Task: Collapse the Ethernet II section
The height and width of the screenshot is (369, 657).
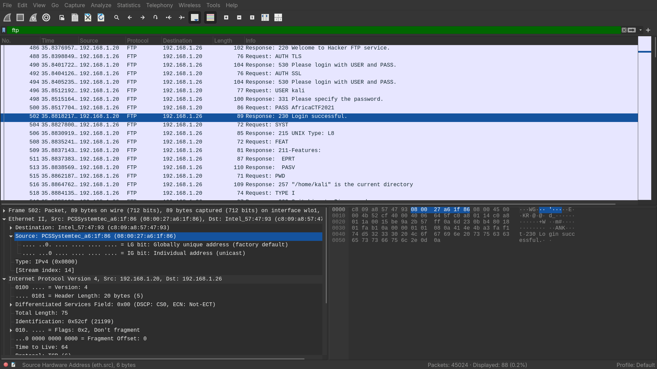Action: tap(4, 219)
